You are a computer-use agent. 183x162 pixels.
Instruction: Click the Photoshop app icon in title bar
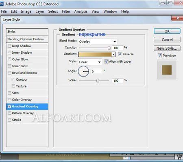pyautogui.click(x=1, y=4)
